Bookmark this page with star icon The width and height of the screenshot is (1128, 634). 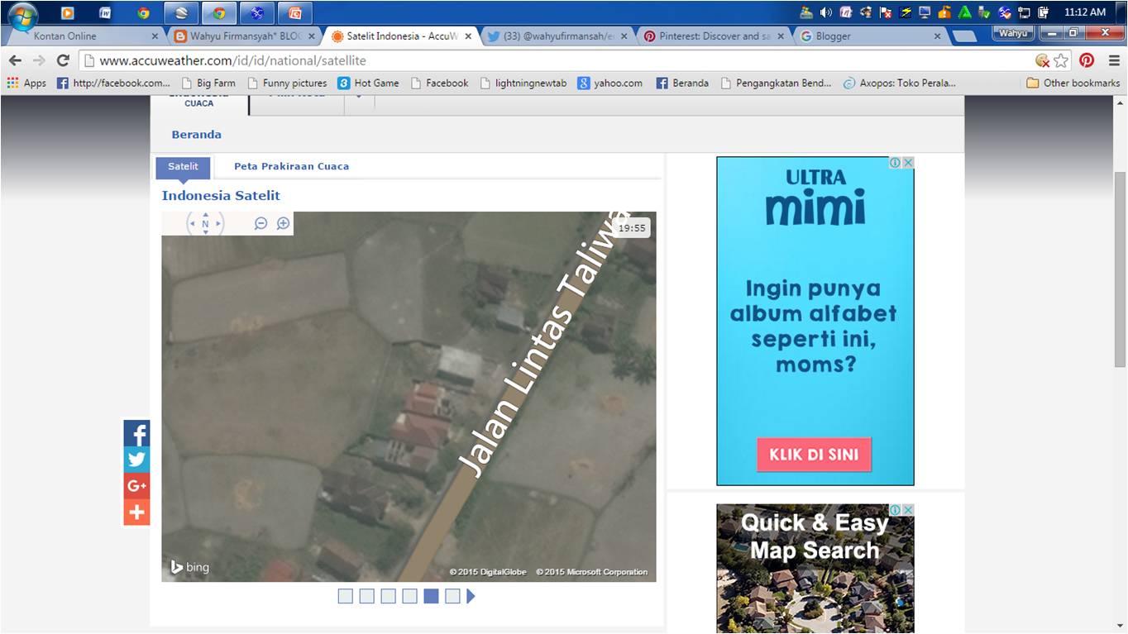click(x=1061, y=60)
